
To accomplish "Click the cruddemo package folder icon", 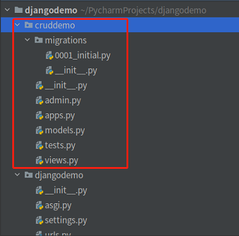I will (29, 25).
